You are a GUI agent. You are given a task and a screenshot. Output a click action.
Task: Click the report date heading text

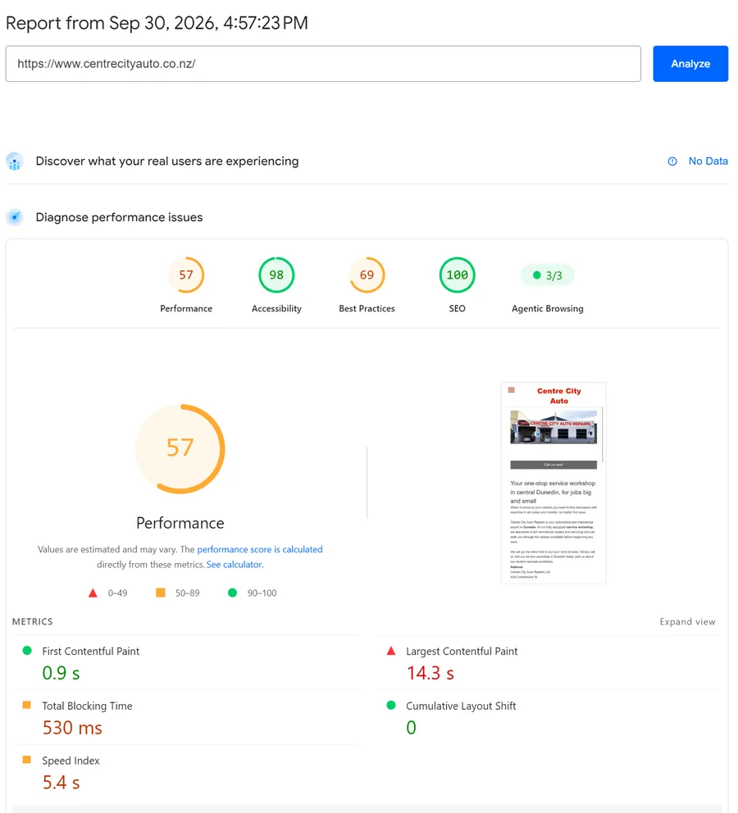pos(157,23)
